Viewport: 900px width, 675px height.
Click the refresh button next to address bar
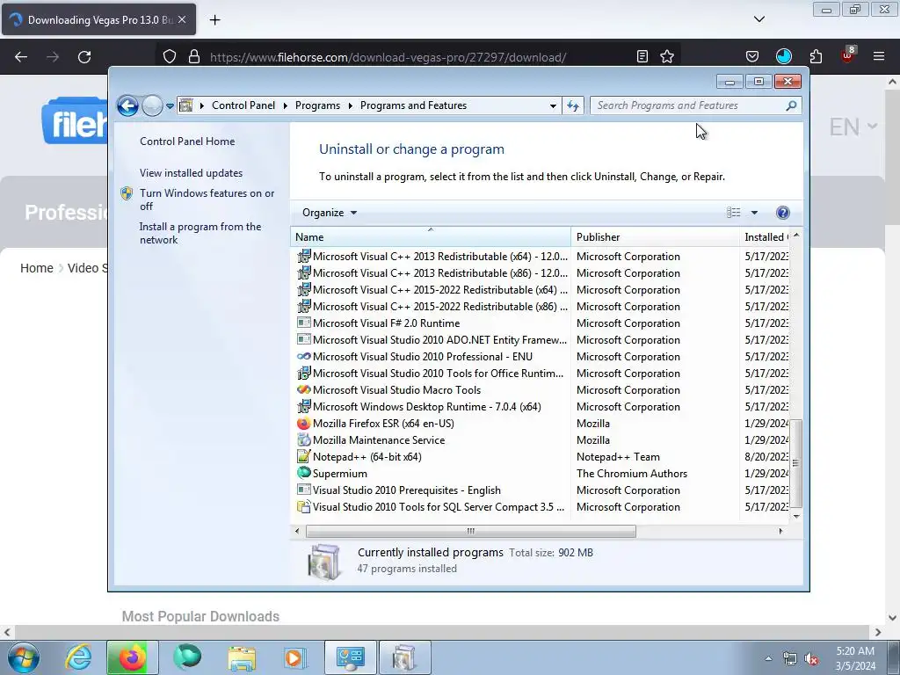(x=573, y=105)
